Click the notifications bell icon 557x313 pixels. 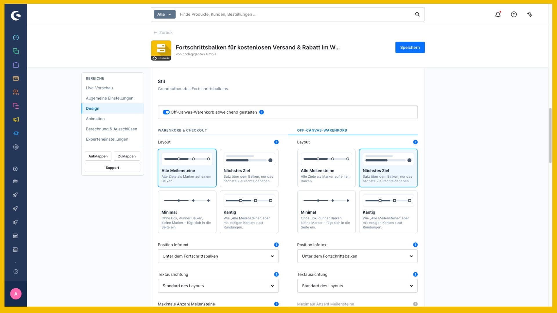coord(498,14)
